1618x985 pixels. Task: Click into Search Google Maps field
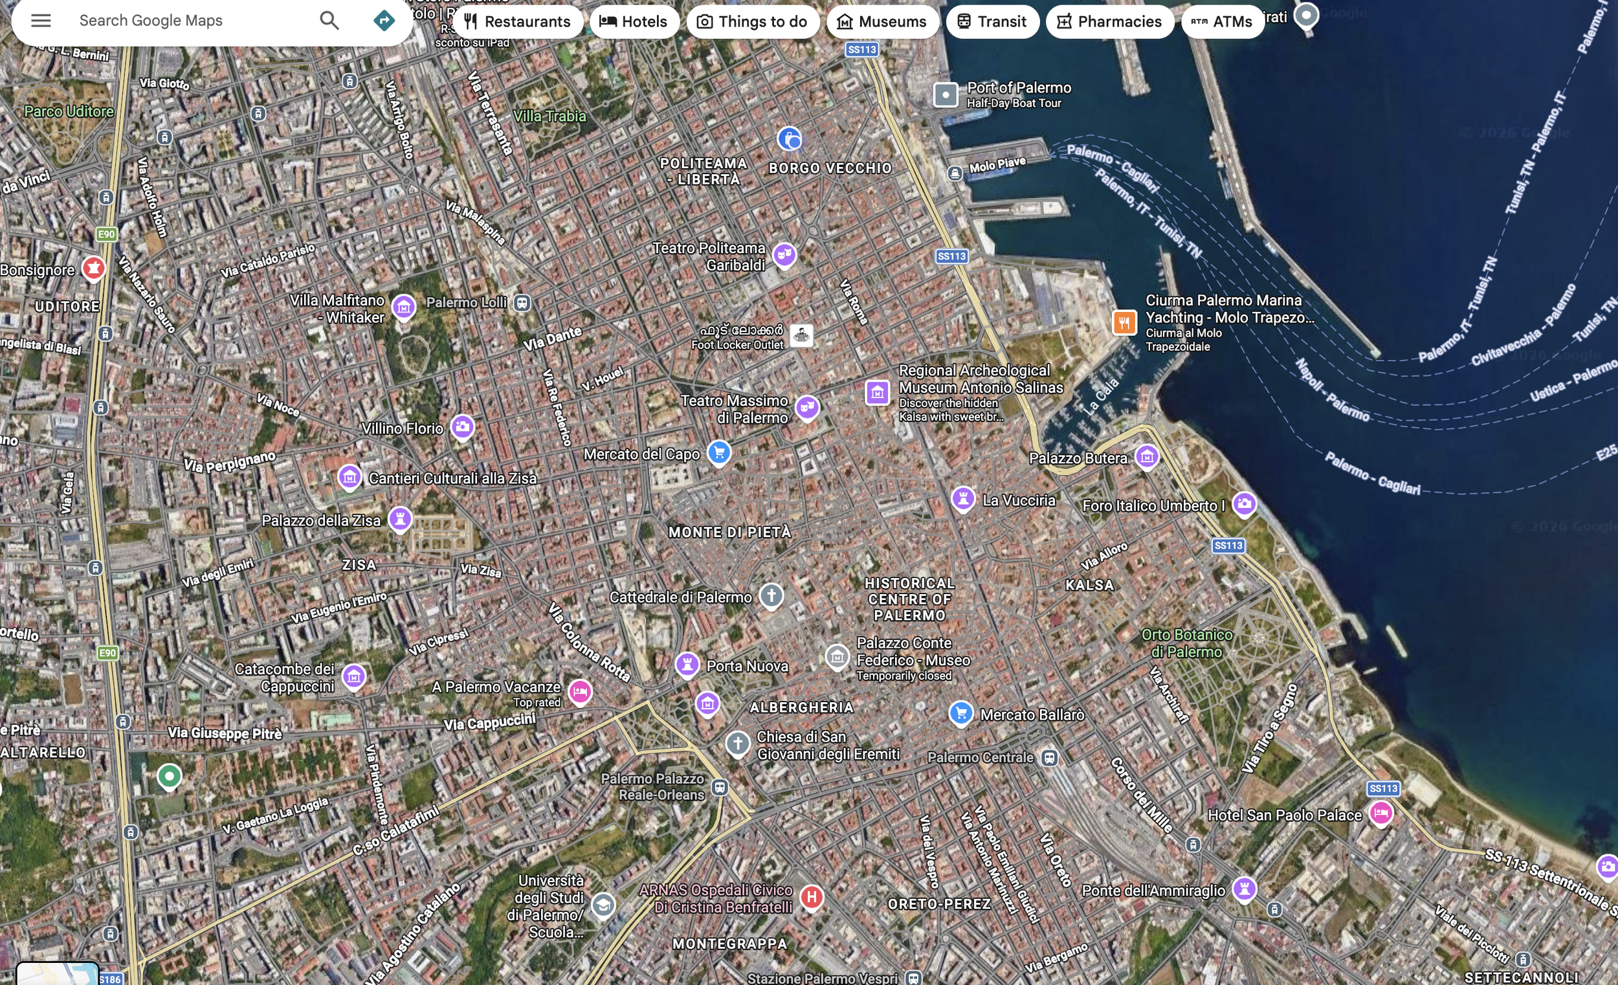click(x=190, y=20)
